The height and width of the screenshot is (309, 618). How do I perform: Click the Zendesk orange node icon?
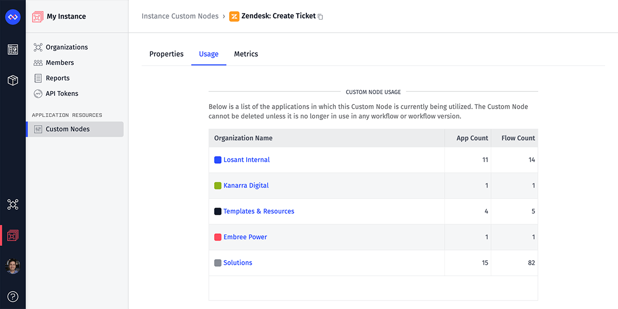(234, 16)
